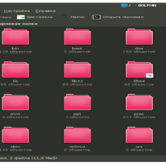Click the srv folder name
Viewport: 166px width, 166px height.
tap(139, 147)
